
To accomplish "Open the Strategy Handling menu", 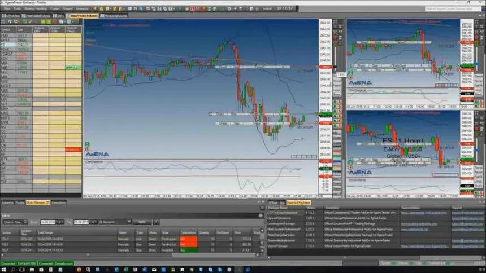I will point(36,8).
